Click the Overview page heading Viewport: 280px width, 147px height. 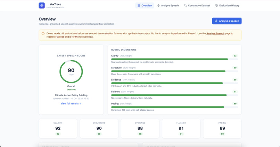(47, 19)
